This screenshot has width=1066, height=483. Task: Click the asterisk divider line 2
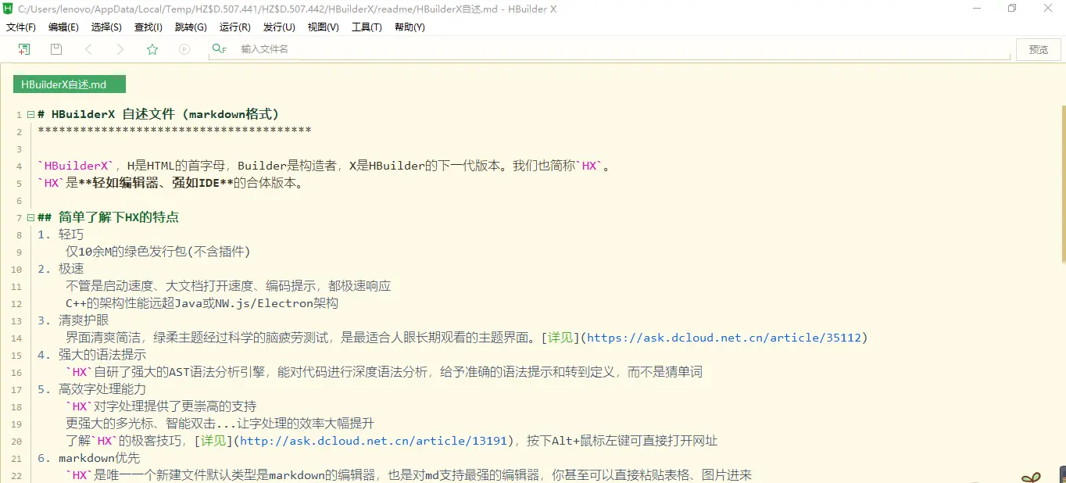point(174,131)
